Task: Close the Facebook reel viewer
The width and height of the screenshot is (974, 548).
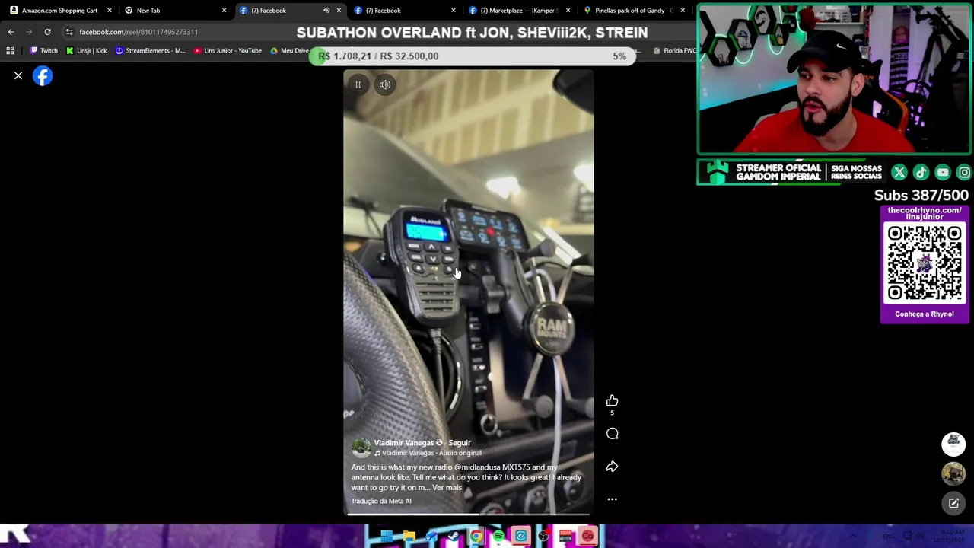Action: click(x=18, y=76)
